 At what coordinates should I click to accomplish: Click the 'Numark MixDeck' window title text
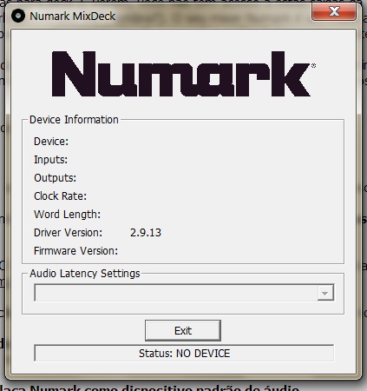73,16
